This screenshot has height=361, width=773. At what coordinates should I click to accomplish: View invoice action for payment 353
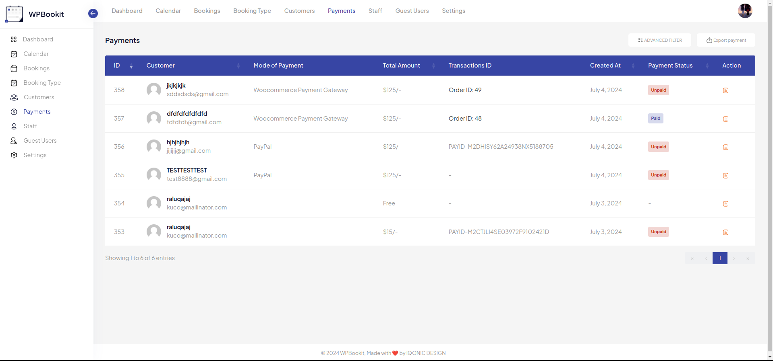[725, 232]
